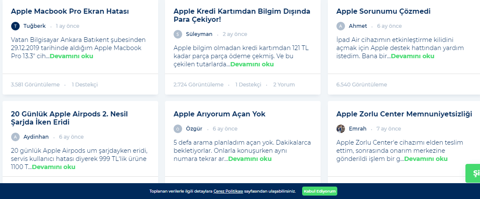Select author name Emrah
480x199 pixels.
(x=357, y=129)
